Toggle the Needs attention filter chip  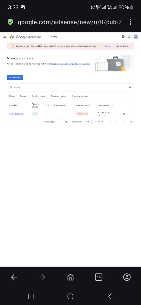tap(80, 96)
